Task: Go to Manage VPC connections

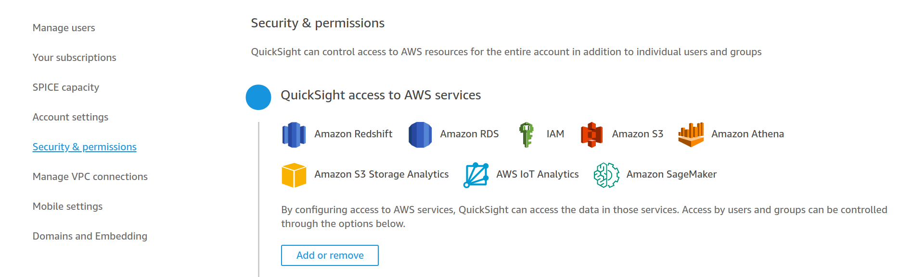Action: [90, 176]
